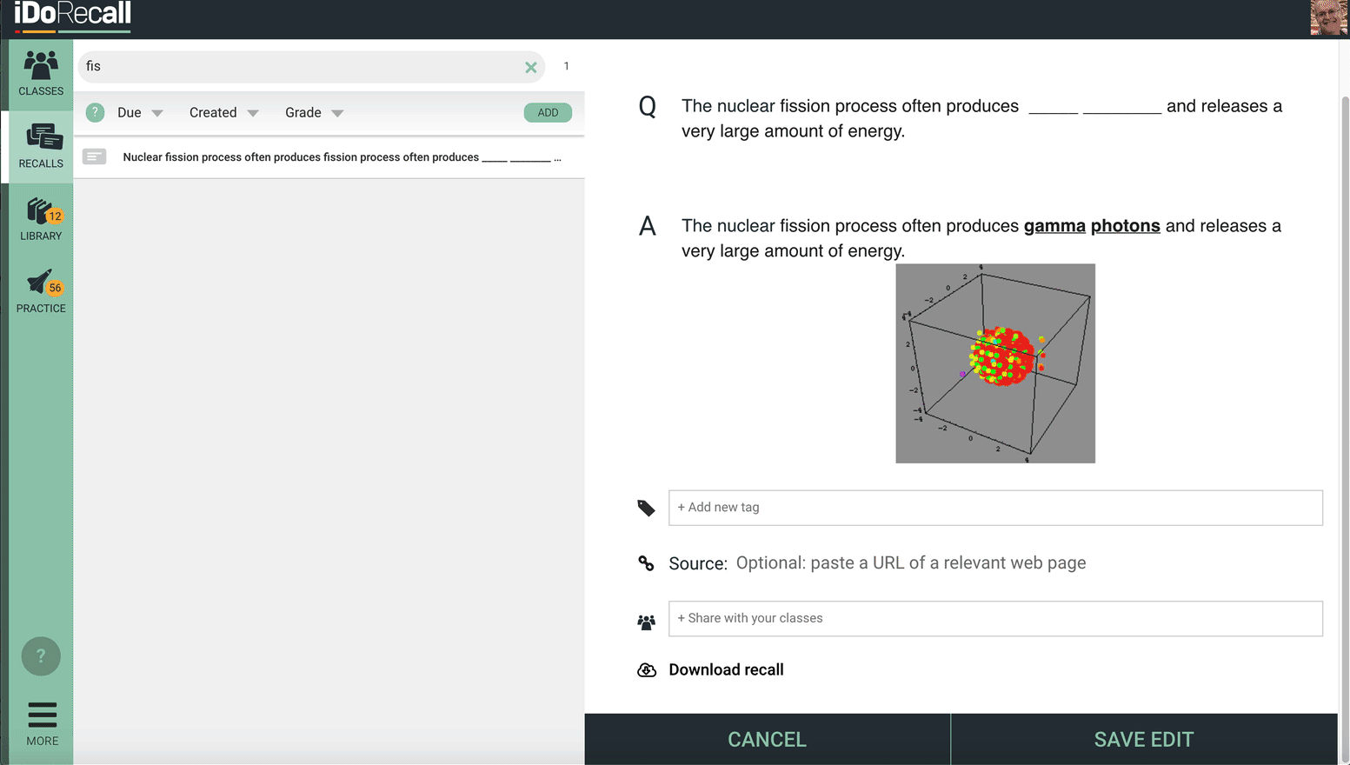
Task: Click the ADD button
Action: click(548, 113)
